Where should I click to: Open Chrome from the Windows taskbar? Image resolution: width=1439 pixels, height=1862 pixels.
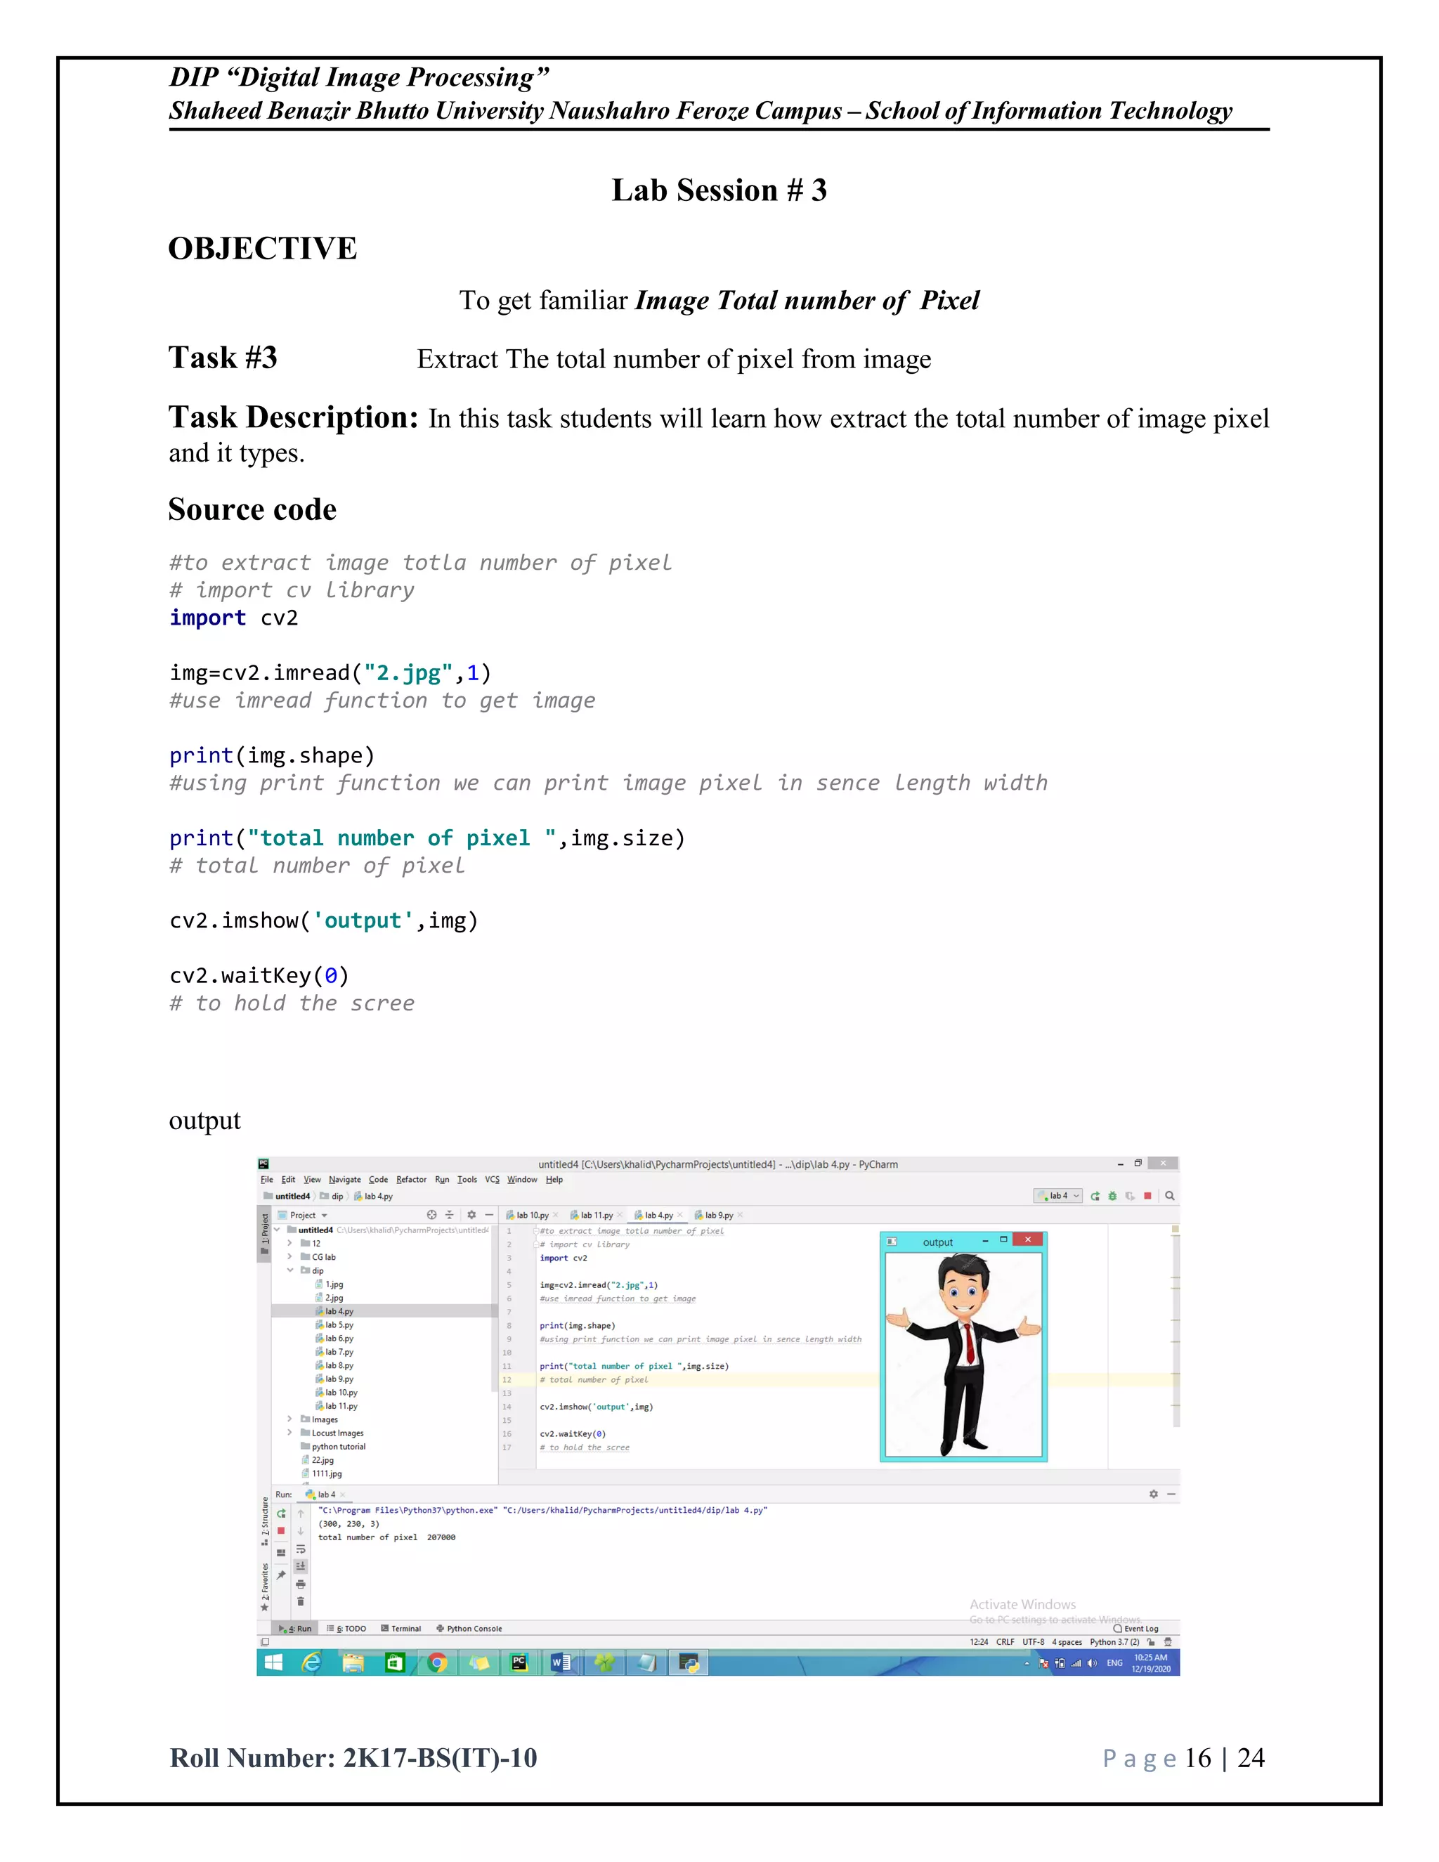pyautogui.click(x=437, y=1662)
